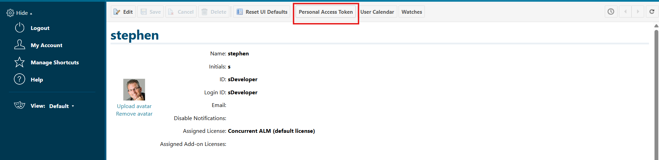Click the My Account person icon

tap(20, 45)
